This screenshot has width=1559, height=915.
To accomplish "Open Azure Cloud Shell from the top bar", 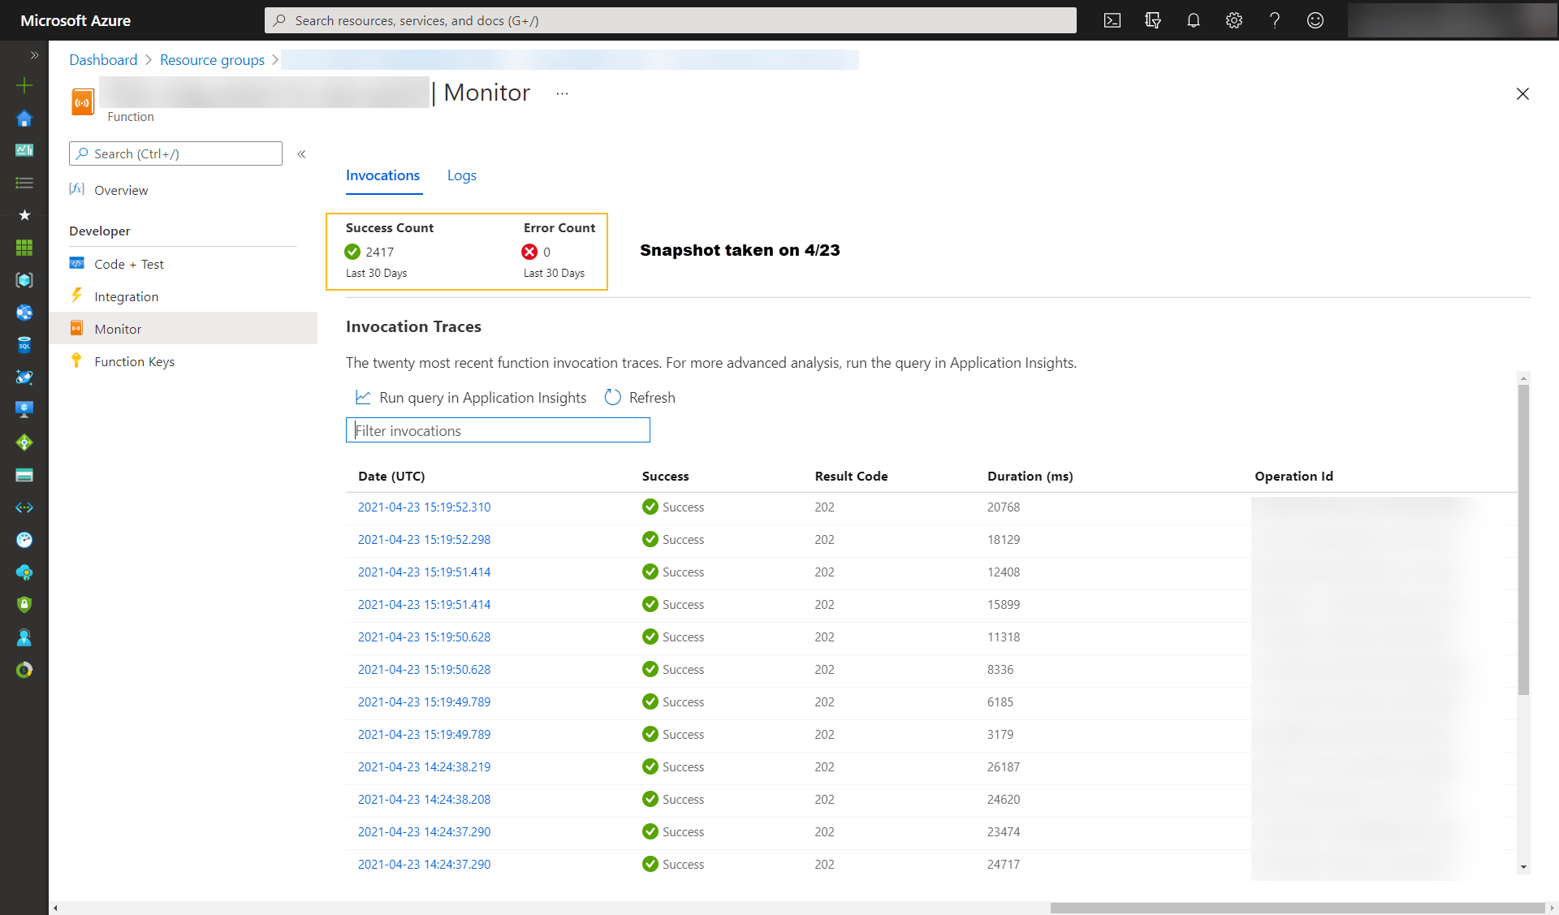I will point(1112,20).
